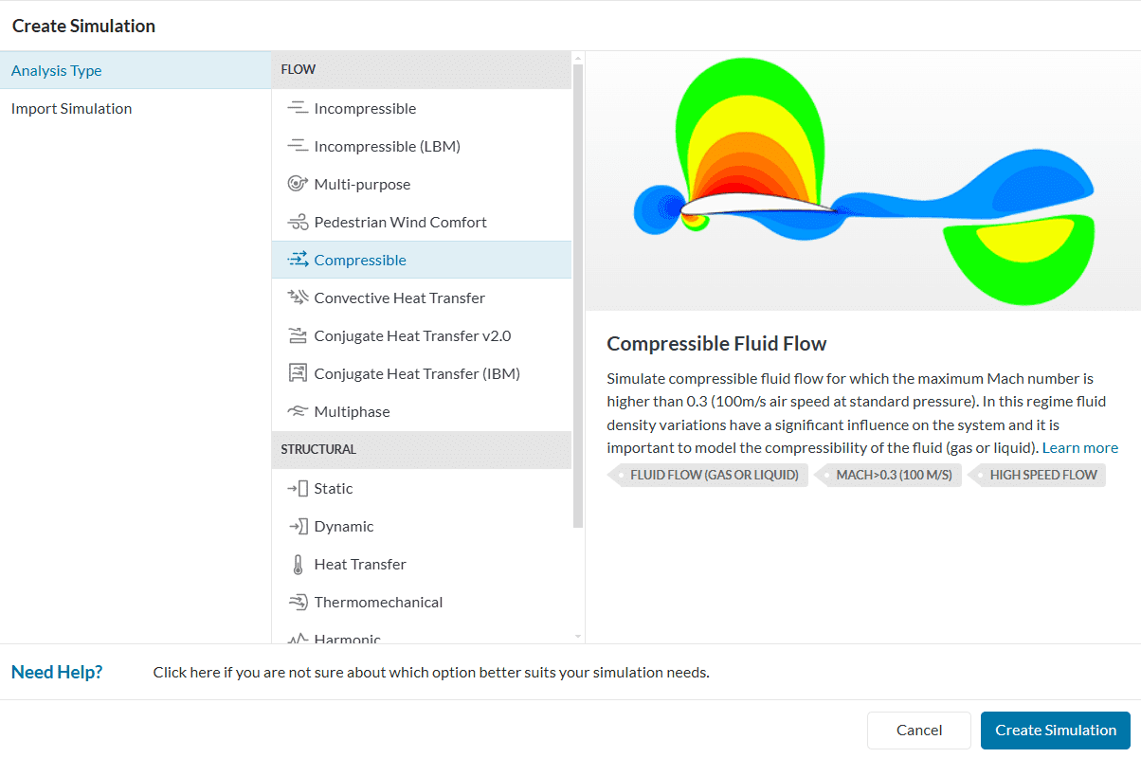Switch to Import Simulation tab

[71, 109]
